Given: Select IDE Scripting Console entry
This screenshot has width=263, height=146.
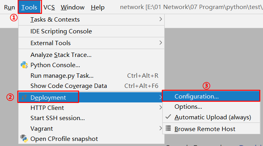Looking at the screenshot, I should coord(91,31).
